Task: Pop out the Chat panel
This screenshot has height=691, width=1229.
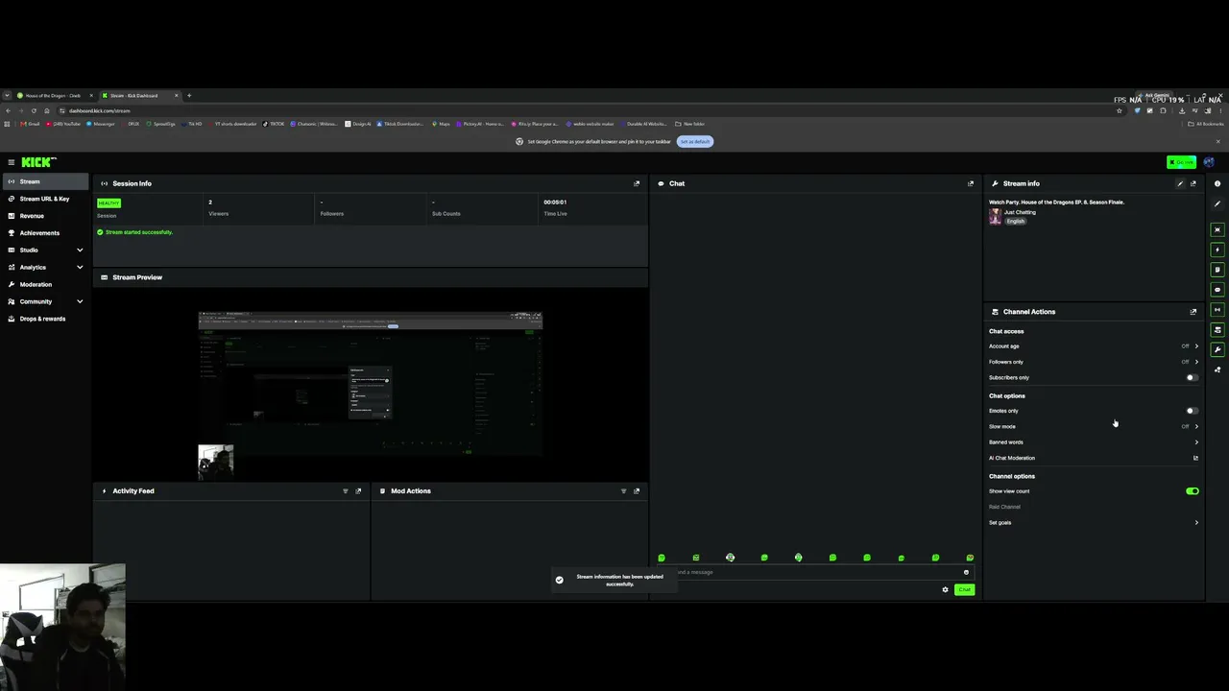Action: (971, 183)
